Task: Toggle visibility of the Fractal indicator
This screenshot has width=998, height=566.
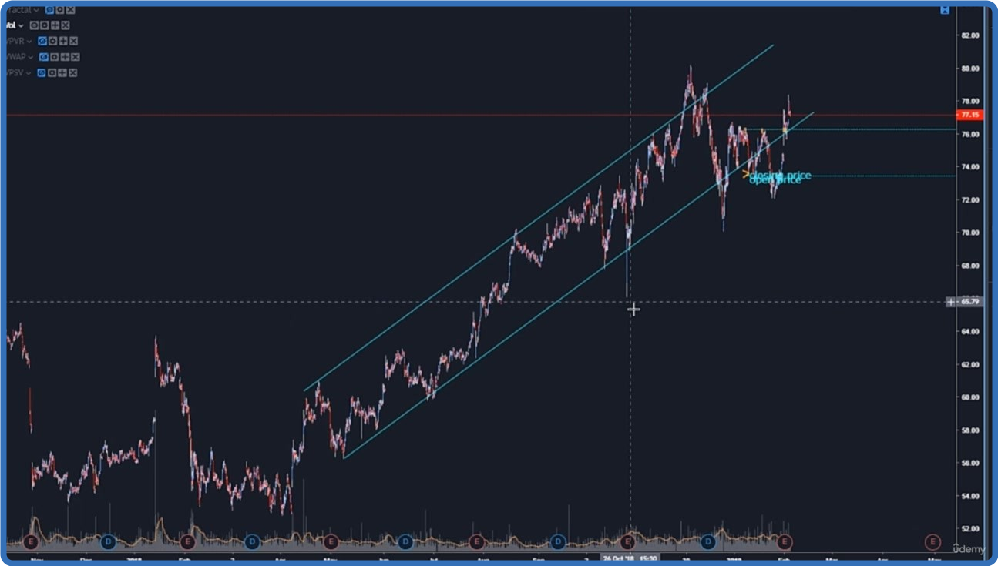Action: tap(49, 10)
